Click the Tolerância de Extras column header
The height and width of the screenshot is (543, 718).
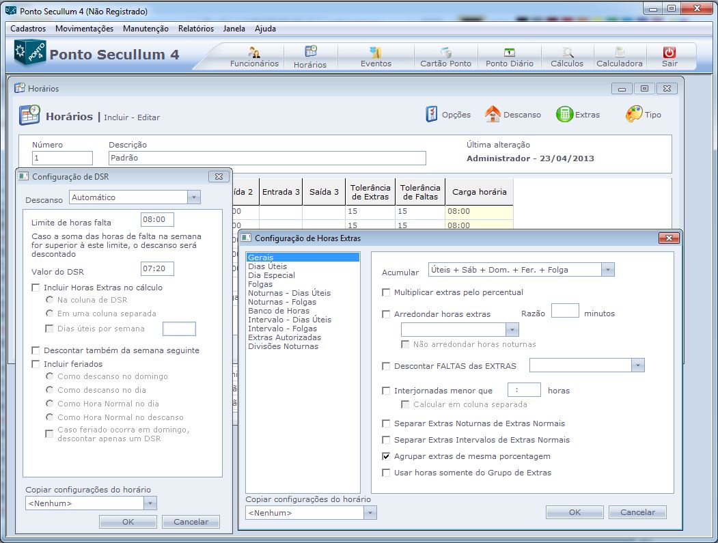370,192
